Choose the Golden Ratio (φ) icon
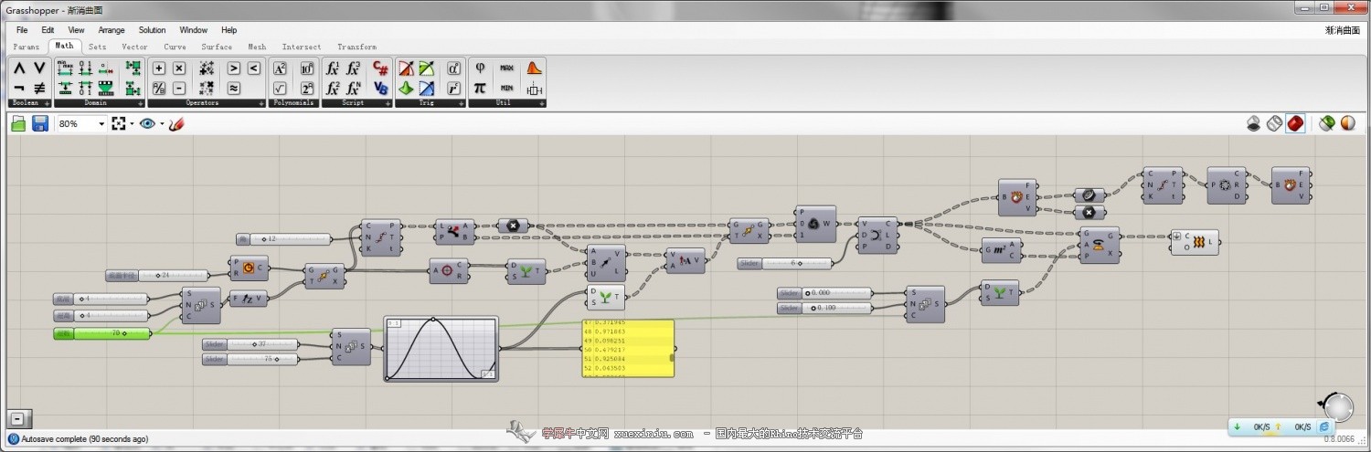The height and width of the screenshot is (452, 1371). coord(479,68)
